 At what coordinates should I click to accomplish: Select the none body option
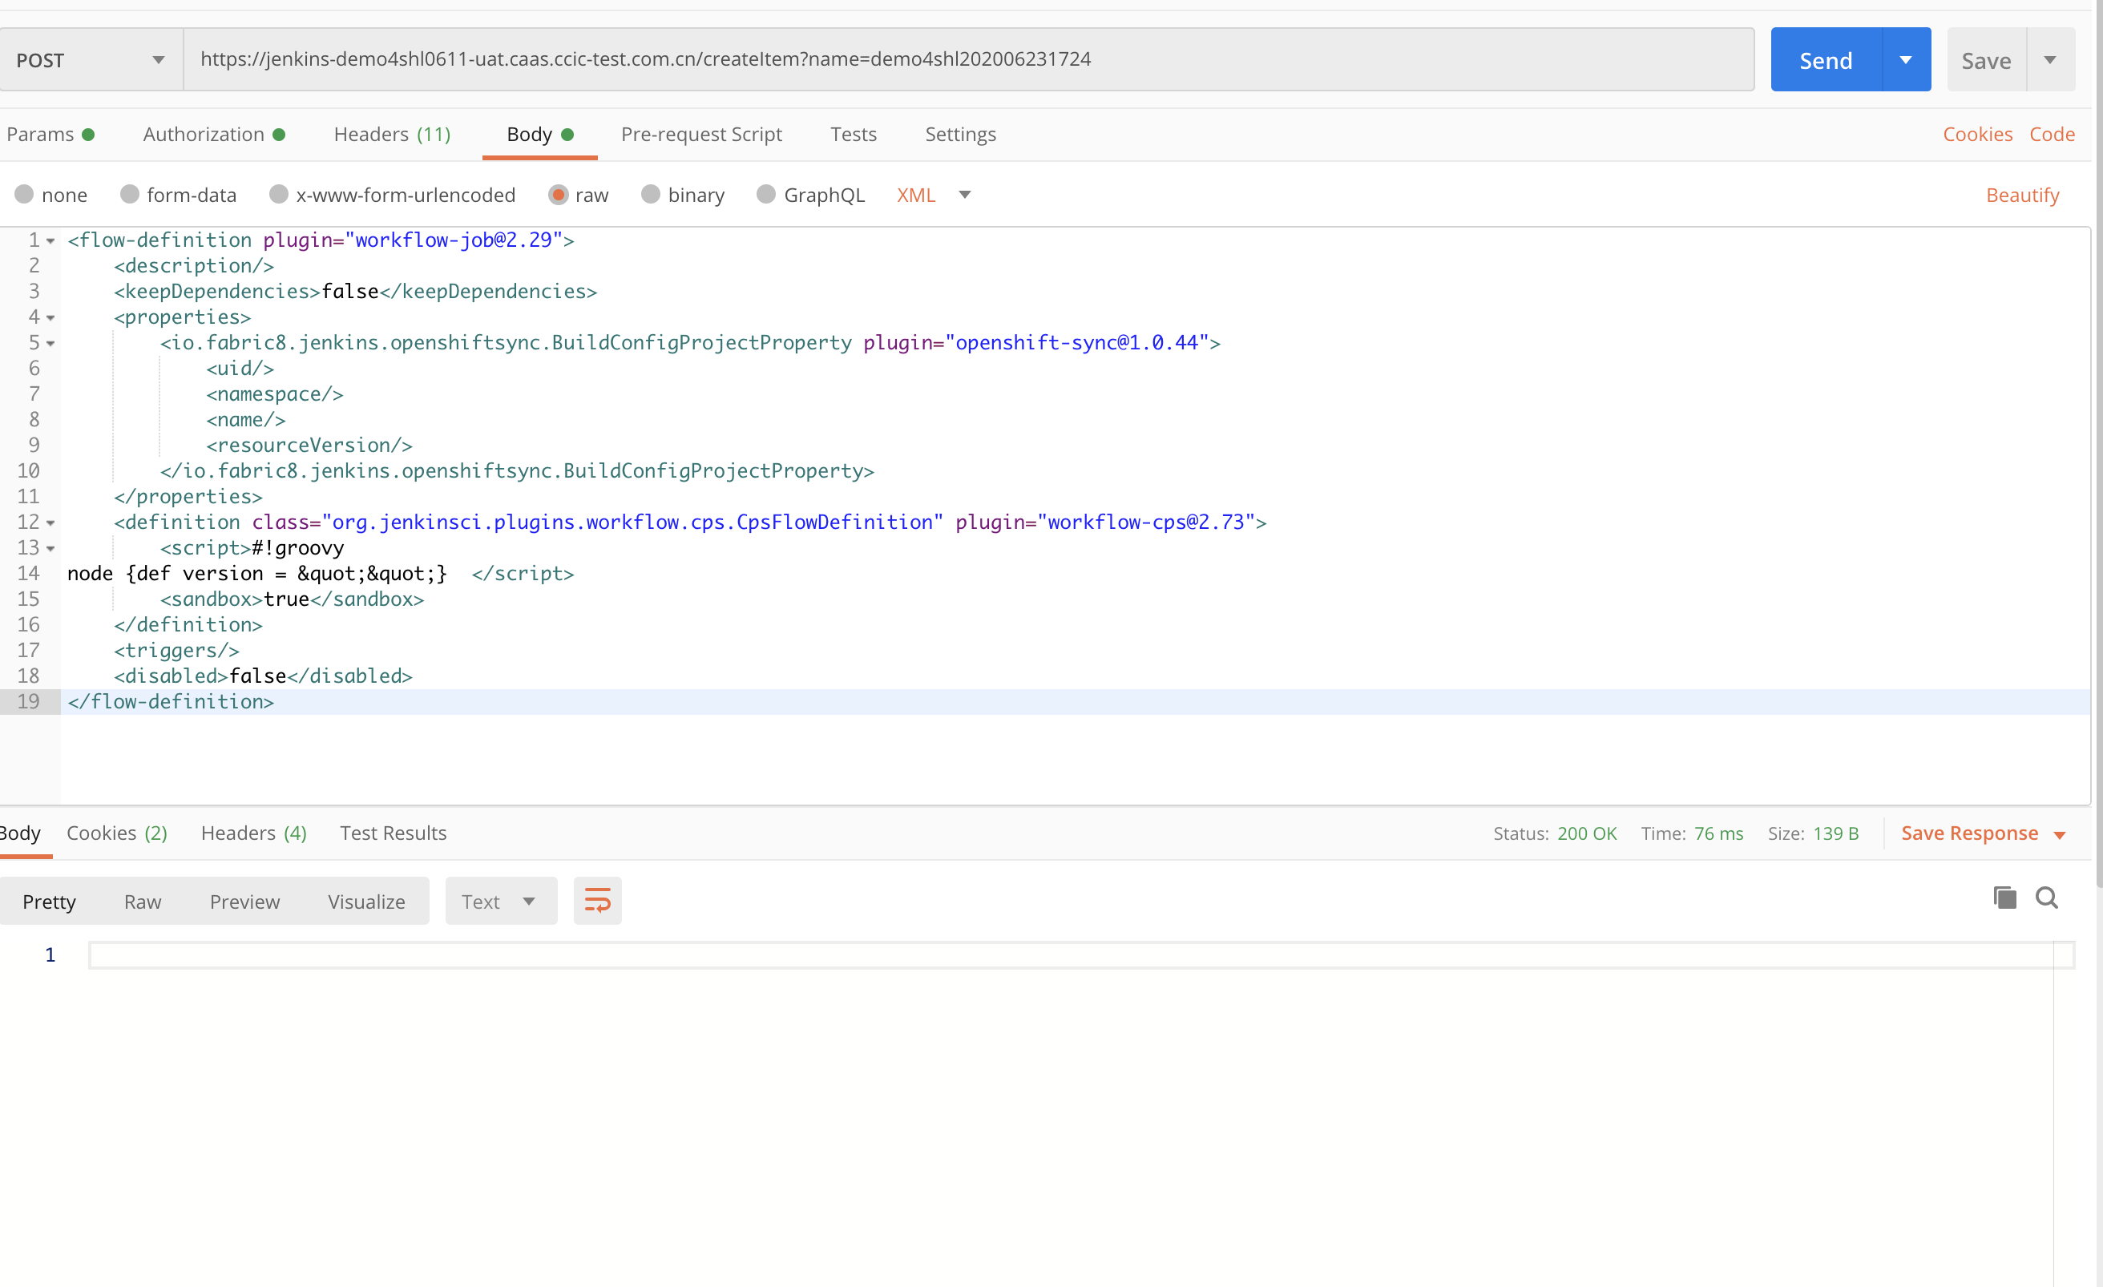[52, 195]
